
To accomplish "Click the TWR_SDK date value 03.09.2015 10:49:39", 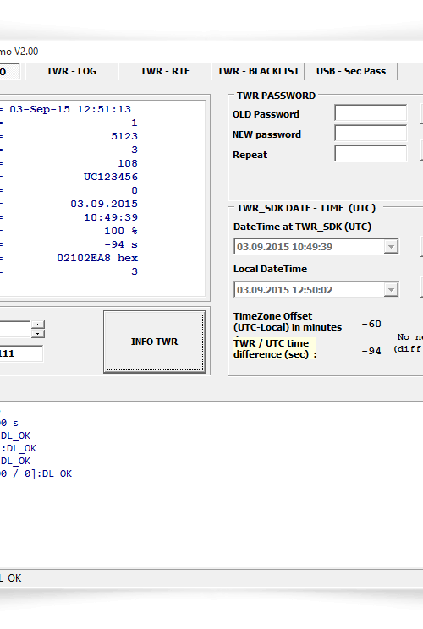I will (x=284, y=247).
